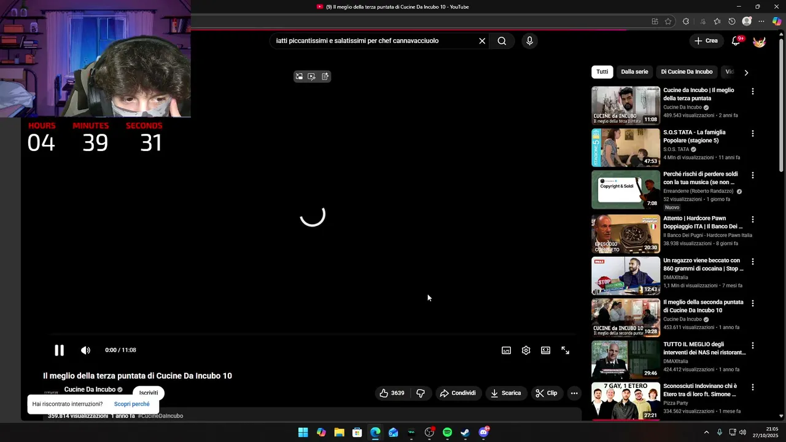Open browser favorites list icon

[x=717, y=21]
